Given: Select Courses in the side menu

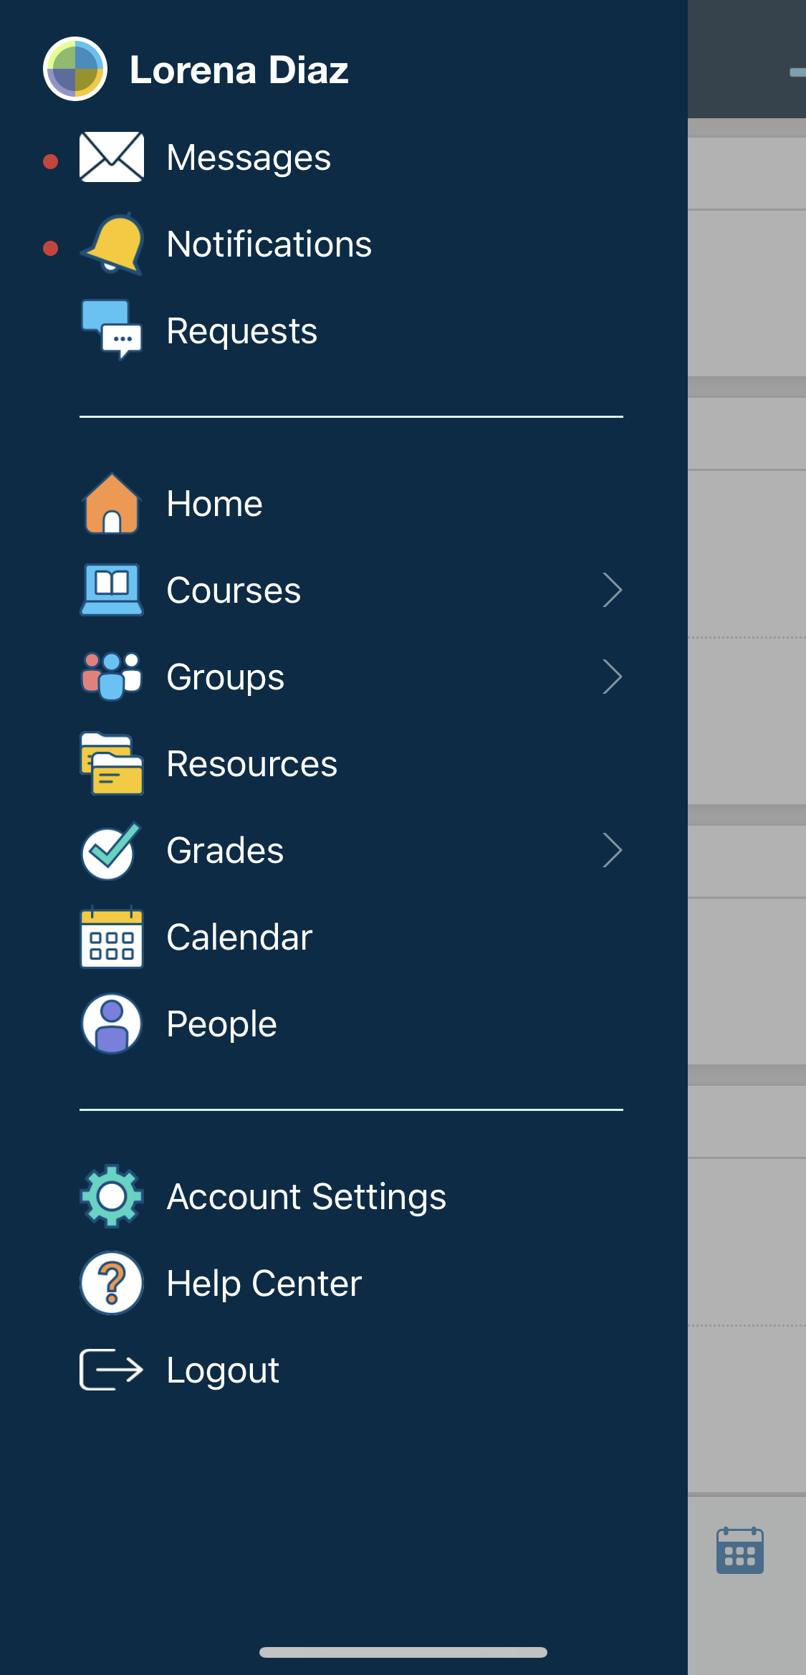Looking at the screenshot, I should (x=234, y=590).
